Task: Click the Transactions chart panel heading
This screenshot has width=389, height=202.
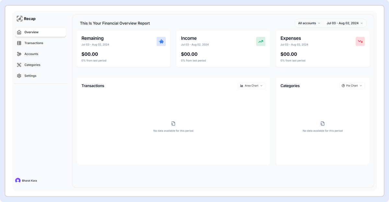Action: pos(93,86)
